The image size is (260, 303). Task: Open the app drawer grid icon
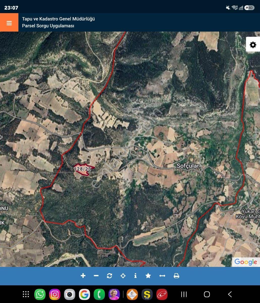(x=26, y=294)
